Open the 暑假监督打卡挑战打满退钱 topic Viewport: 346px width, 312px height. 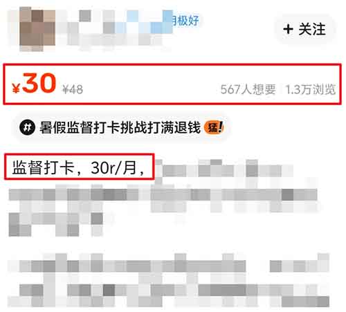click(120, 127)
